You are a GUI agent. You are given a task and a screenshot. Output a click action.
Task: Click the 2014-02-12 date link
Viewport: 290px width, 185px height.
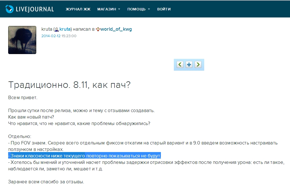click(x=51, y=36)
